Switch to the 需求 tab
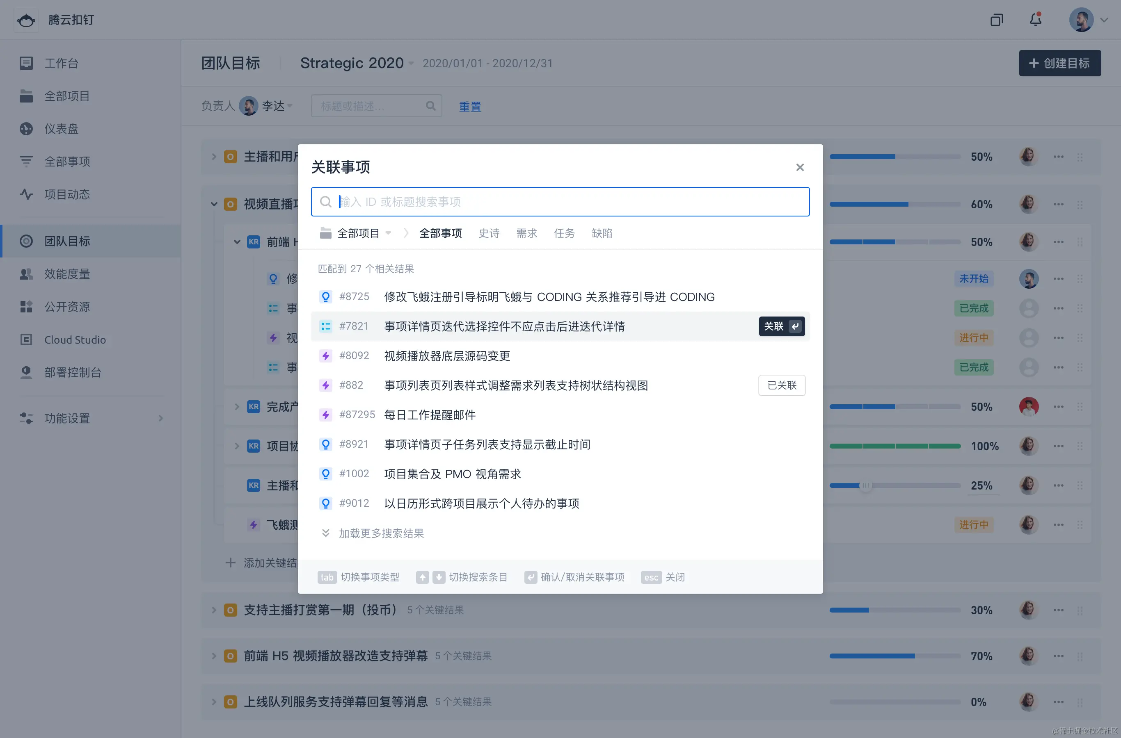This screenshot has height=738, width=1121. click(526, 233)
